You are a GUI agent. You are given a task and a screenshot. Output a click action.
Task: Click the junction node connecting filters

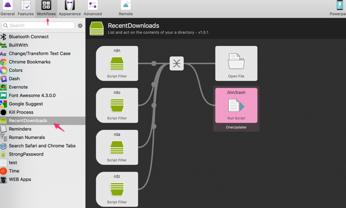coord(176,64)
